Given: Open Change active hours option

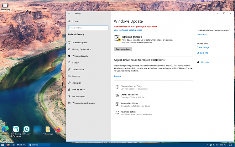Looking at the screenshot, I should tap(129, 95).
